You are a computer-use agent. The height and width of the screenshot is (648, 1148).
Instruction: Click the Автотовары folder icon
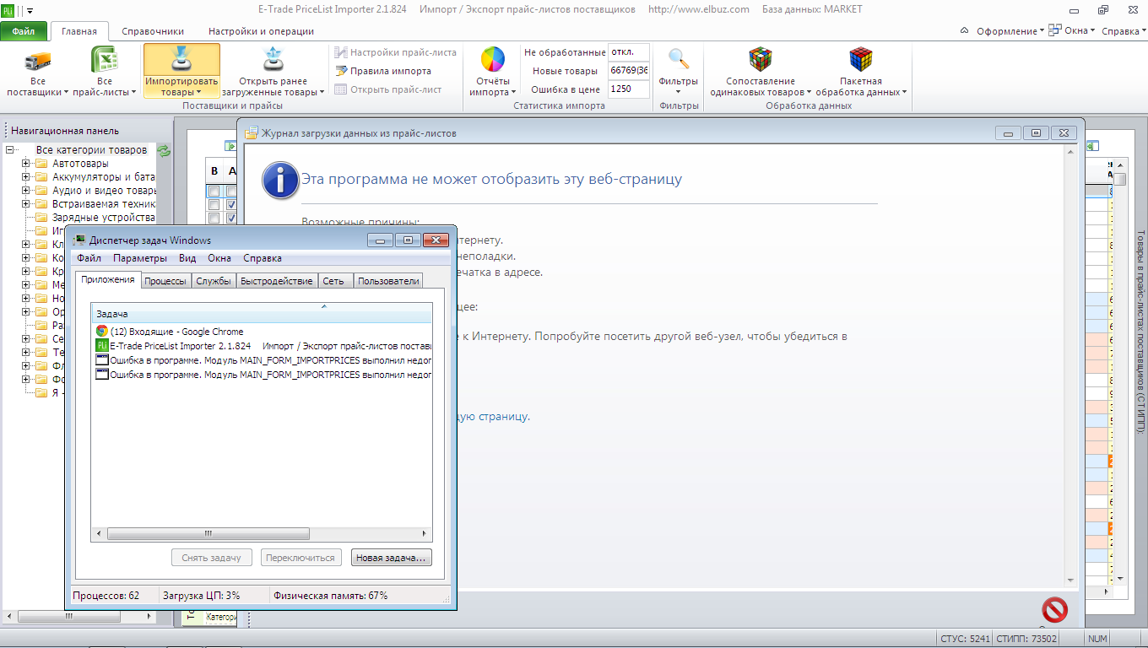click(x=41, y=164)
